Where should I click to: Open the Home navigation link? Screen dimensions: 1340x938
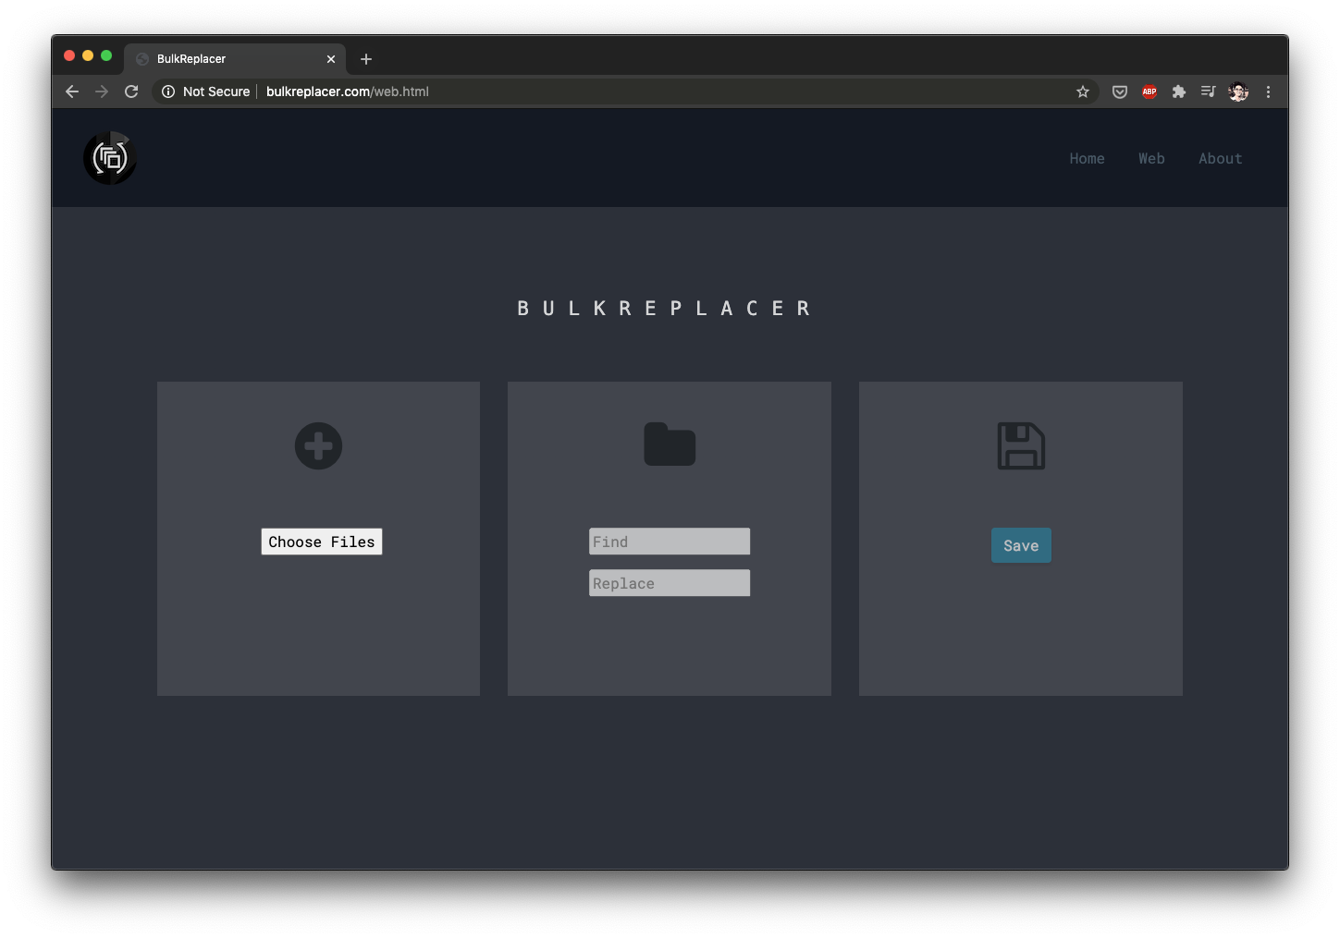click(x=1087, y=159)
